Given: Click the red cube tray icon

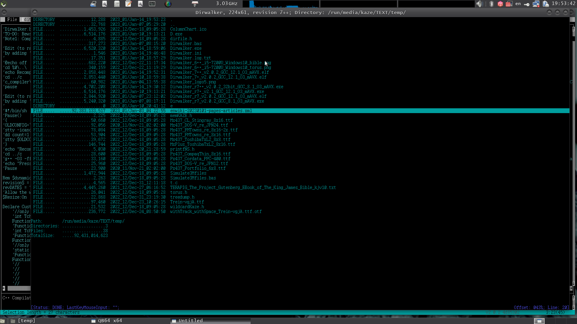Looking at the screenshot, I should pos(500,4).
